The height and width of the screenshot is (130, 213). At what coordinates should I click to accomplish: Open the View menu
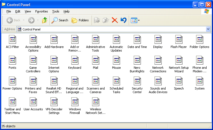click(28, 11)
